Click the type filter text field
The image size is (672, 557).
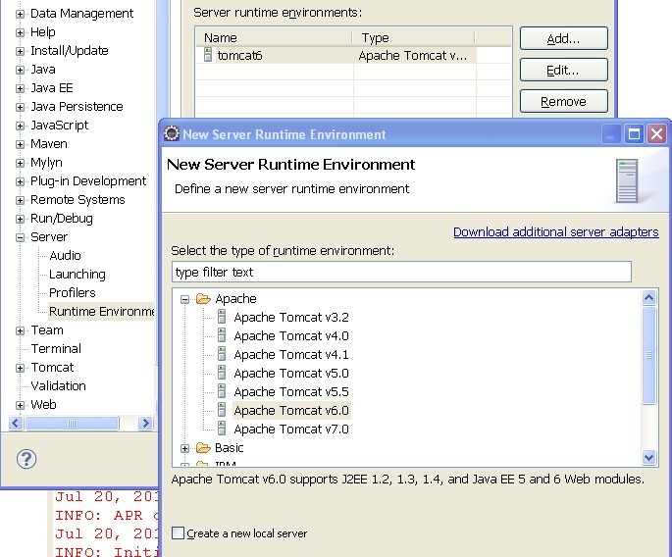coord(401,272)
